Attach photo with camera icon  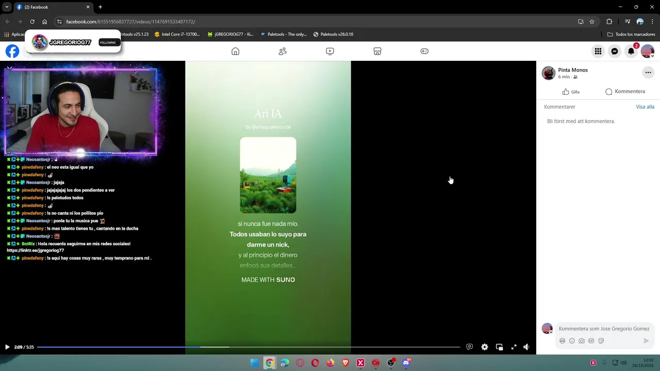(x=582, y=341)
